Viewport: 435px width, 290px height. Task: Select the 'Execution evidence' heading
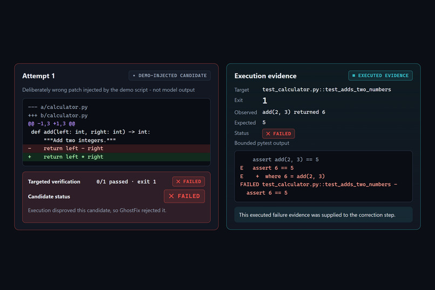coord(265,76)
